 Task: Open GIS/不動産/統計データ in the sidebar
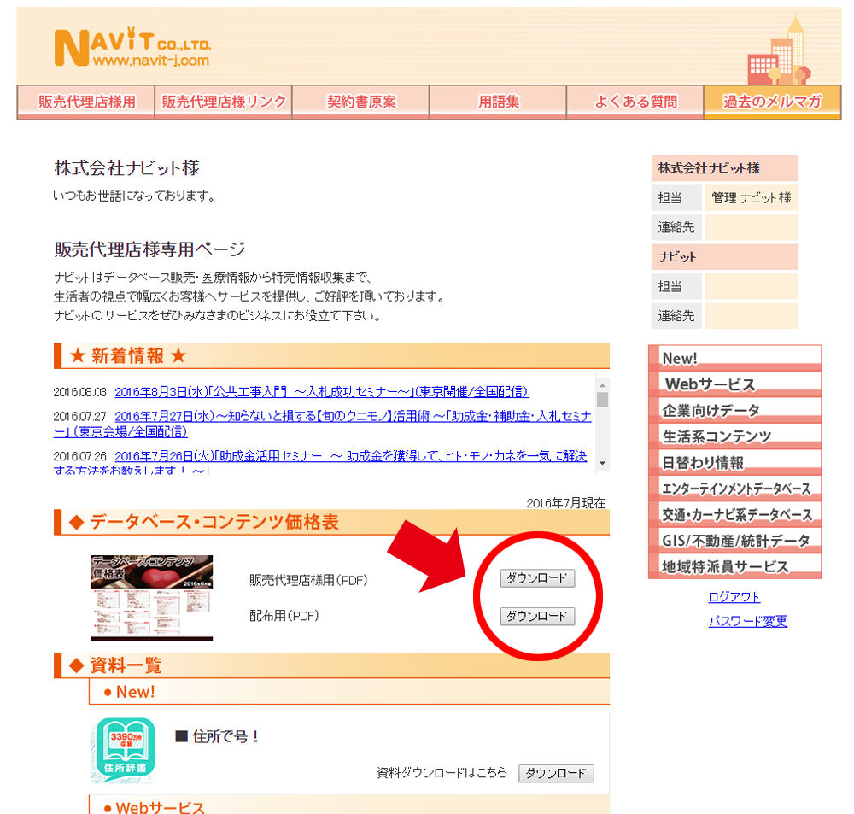tap(735, 541)
